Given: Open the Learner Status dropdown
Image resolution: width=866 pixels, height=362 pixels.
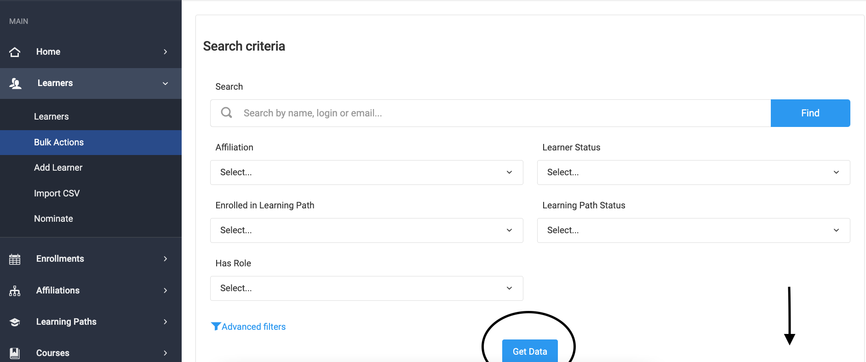Looking at the screenshot, I should pos(693,172).
